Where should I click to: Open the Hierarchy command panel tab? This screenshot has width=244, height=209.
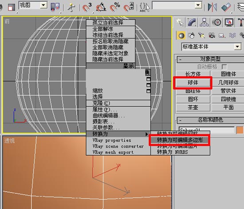point(204,23)
